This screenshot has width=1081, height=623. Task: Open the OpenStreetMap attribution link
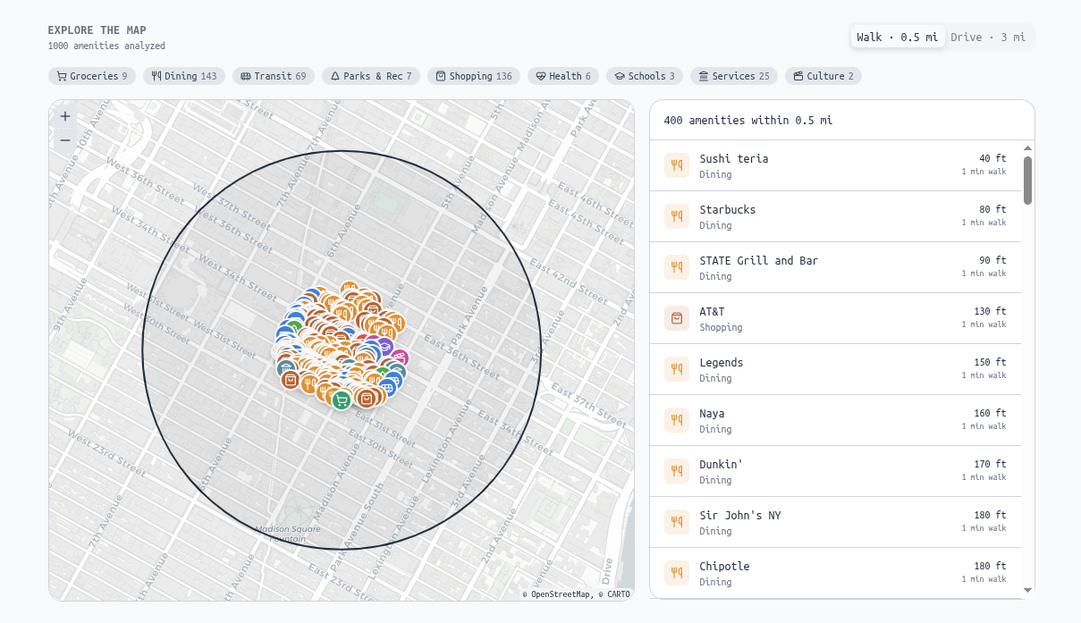(x=561, y=594)
